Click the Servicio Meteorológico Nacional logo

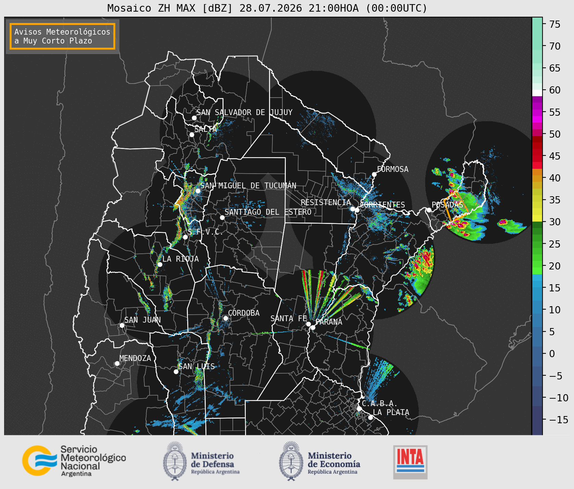(74, 461)
